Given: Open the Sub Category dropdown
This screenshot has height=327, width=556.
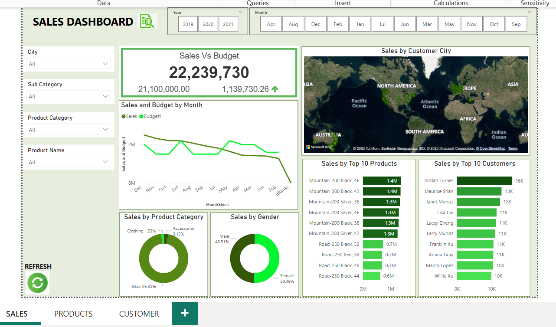Looking at the screenshot, I should point(105,96).
